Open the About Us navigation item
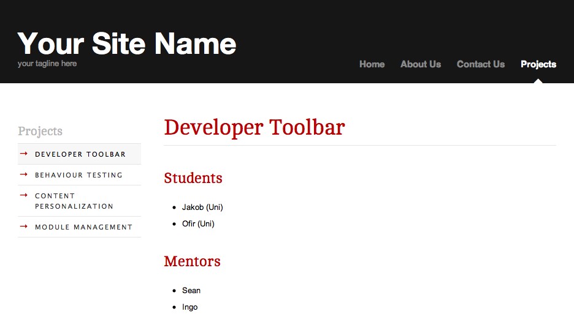This screenshot has height=325, width=574. tap(420, 64)
